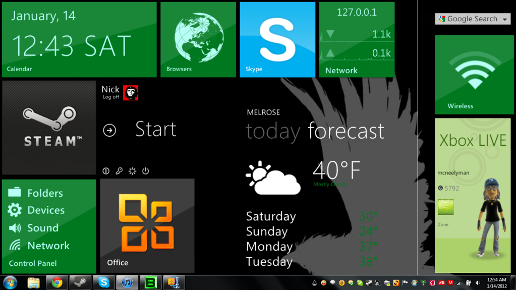
Task: Click the Devices gear icon
Action: (x=15, y=210)
